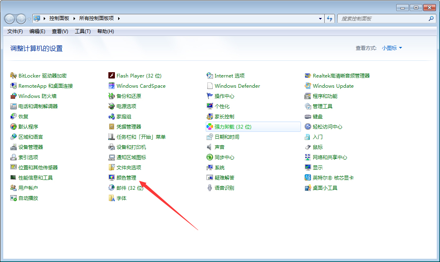Viewport: 440px width, 262px height.
Task: Open Windows Defender
Action: [238, 86]
